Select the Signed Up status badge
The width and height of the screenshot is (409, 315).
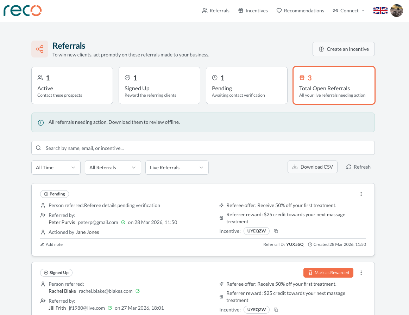[x=56, y=272]
